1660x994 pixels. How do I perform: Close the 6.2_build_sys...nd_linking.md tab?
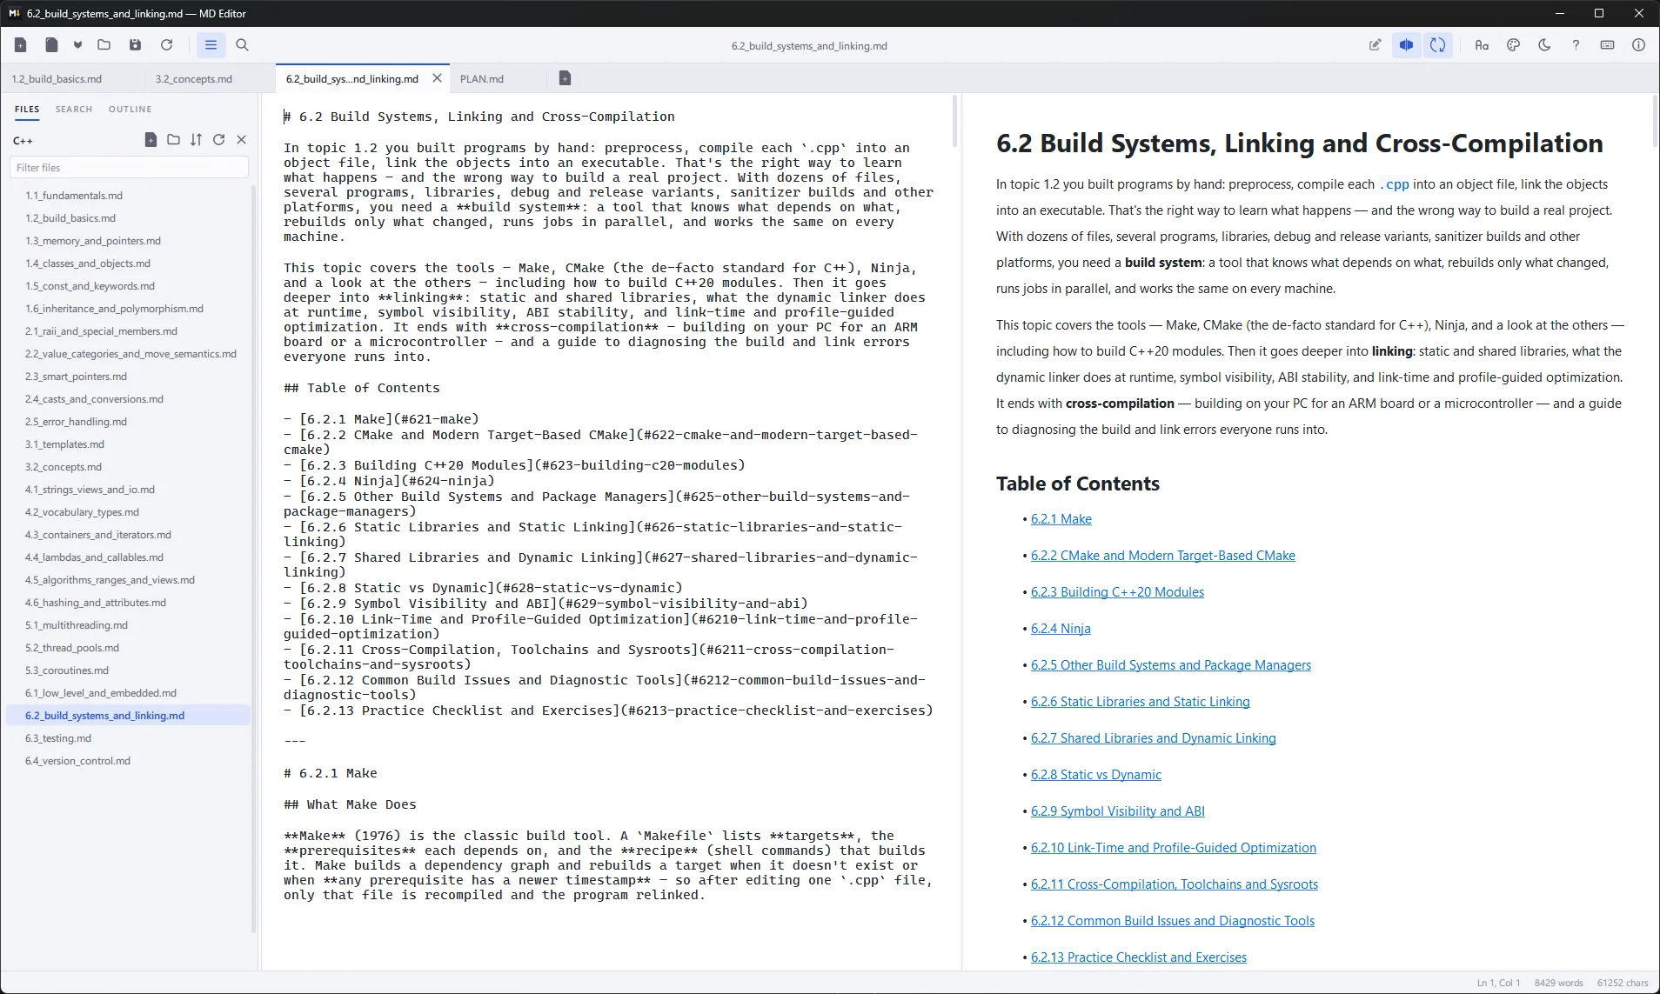point(438,78)
